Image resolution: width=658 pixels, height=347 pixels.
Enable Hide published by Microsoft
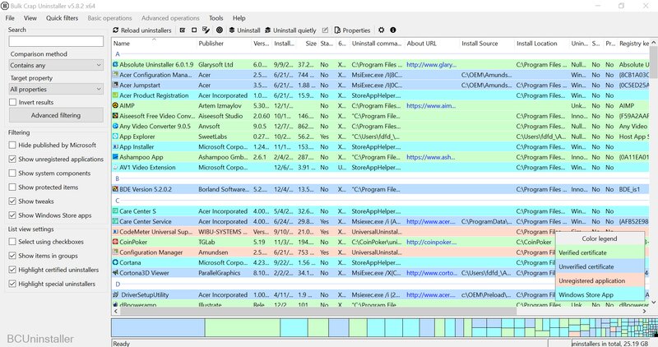(12, 146)
